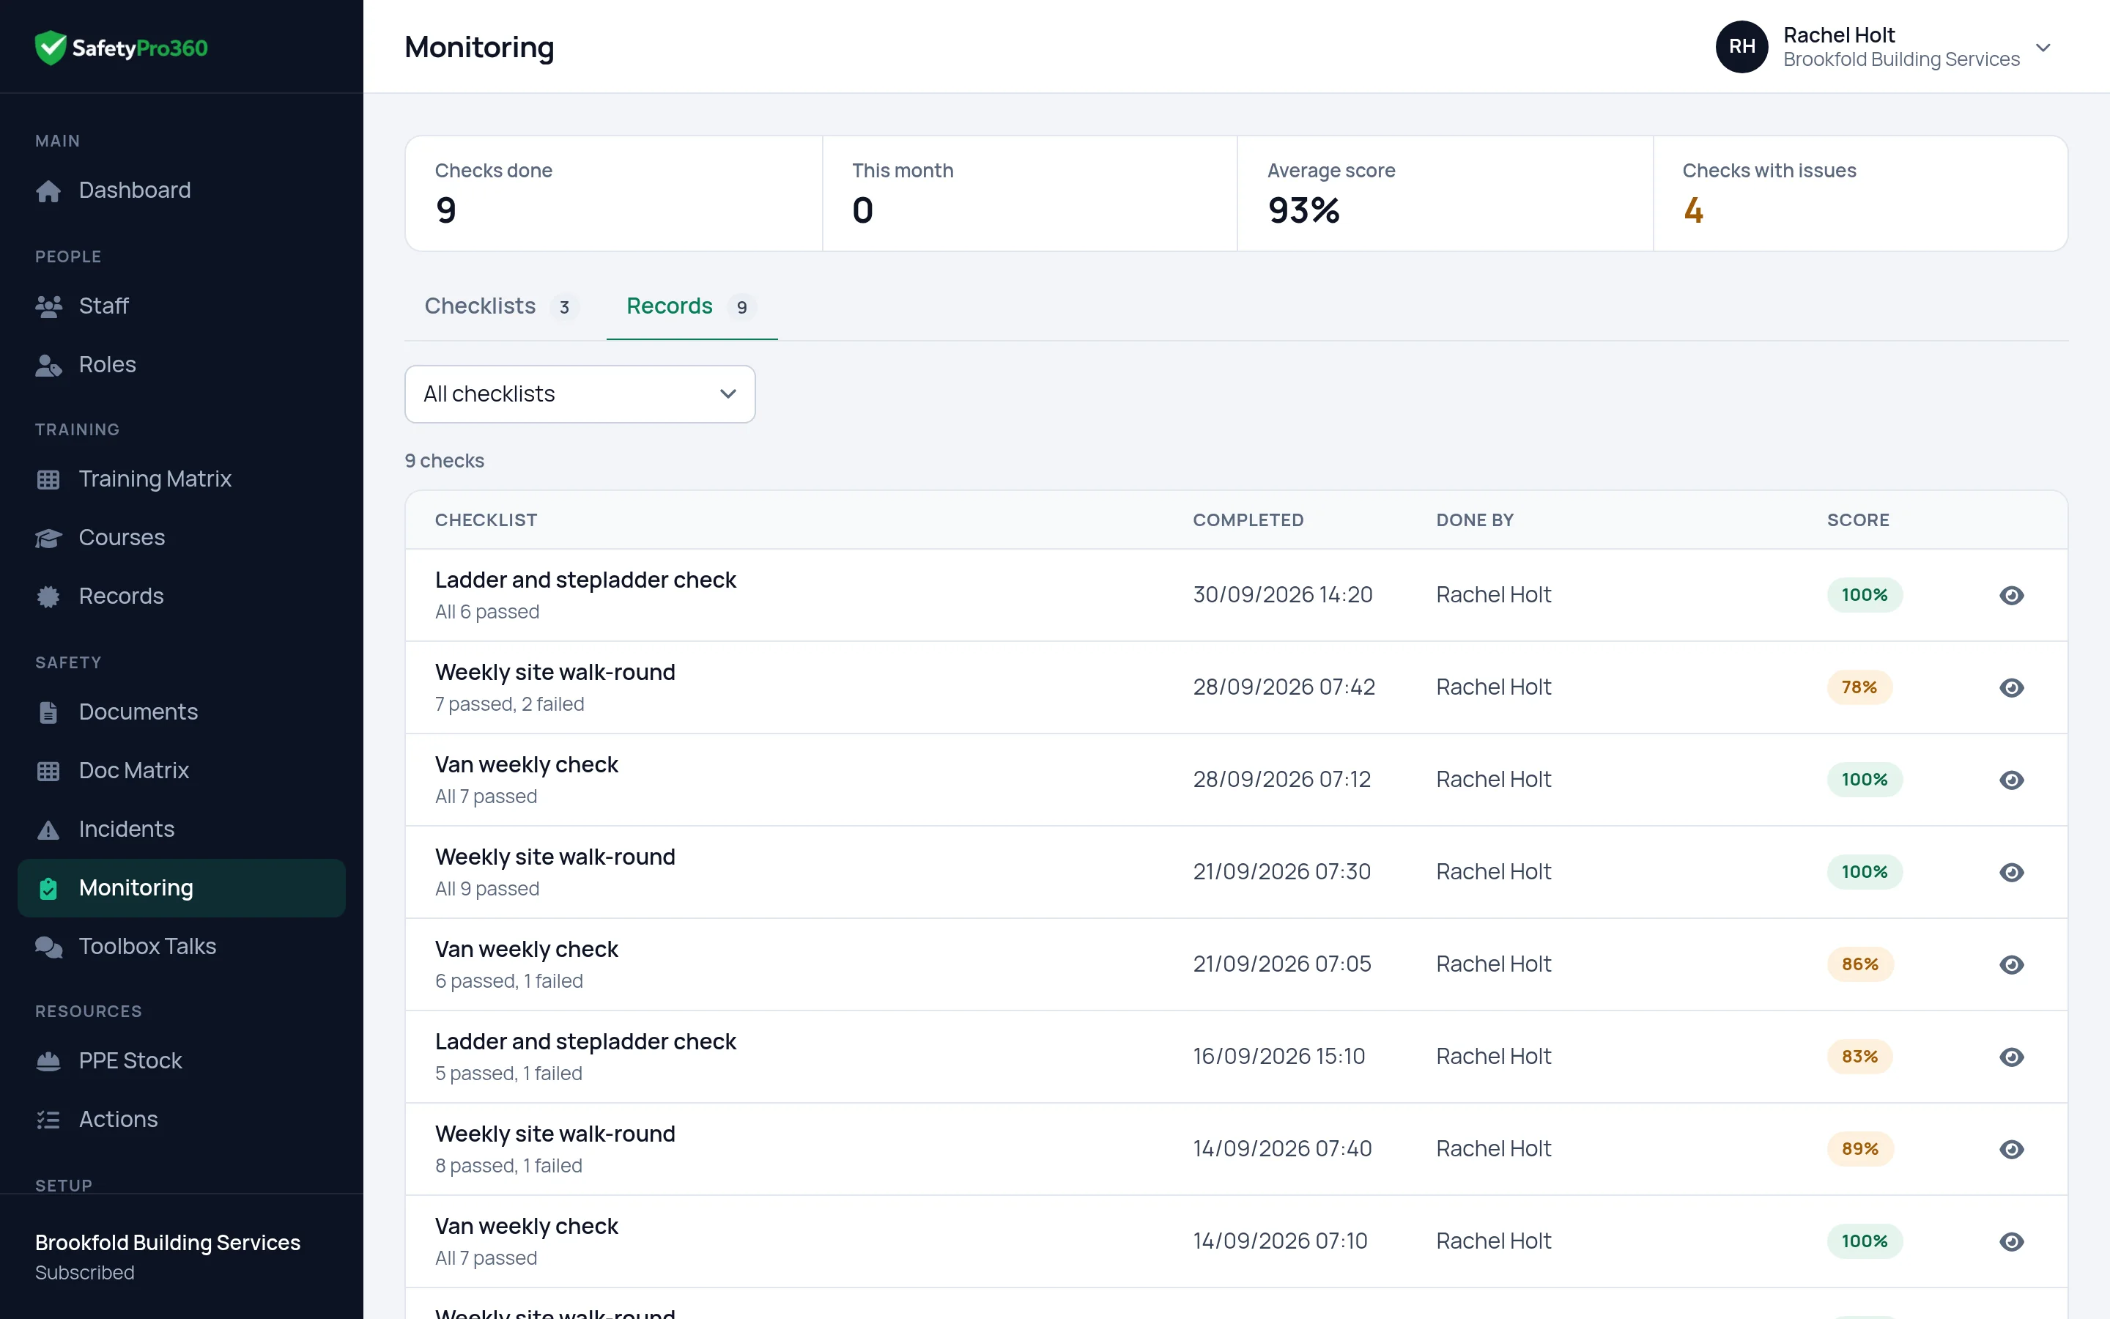Screen dimensions: 2110x1319
Task: Click the 83% score badge
Action: pos(1859,1057)
